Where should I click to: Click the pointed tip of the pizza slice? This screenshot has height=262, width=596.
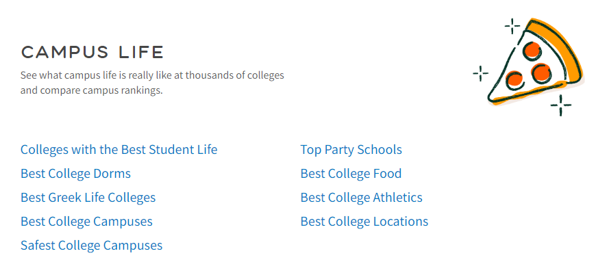point(491,99)
